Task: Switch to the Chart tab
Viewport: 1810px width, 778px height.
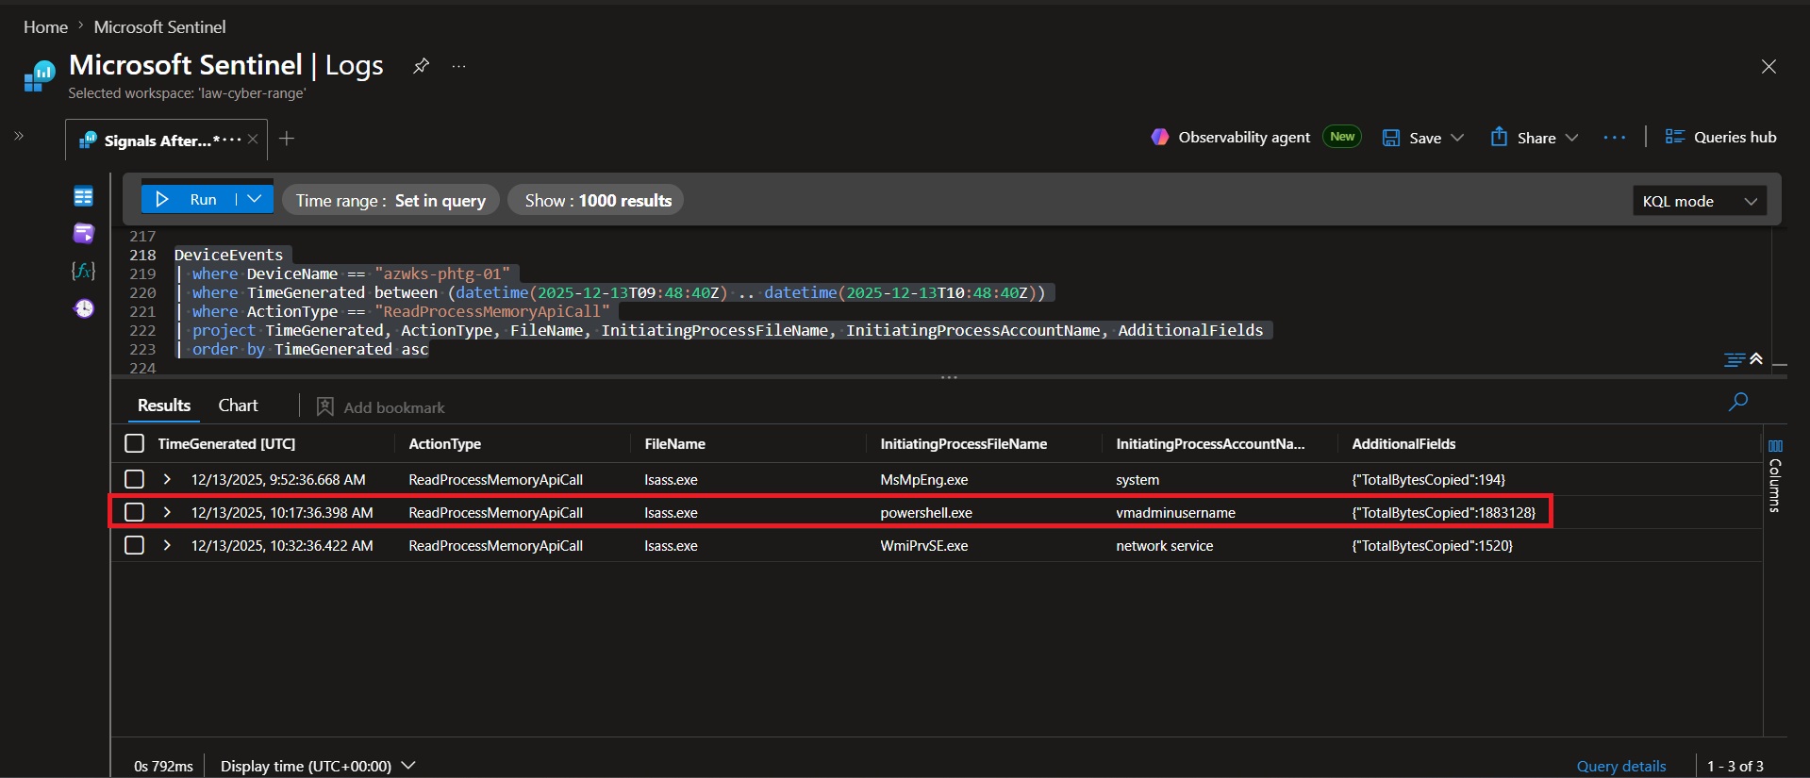Action: coord(238,406)
